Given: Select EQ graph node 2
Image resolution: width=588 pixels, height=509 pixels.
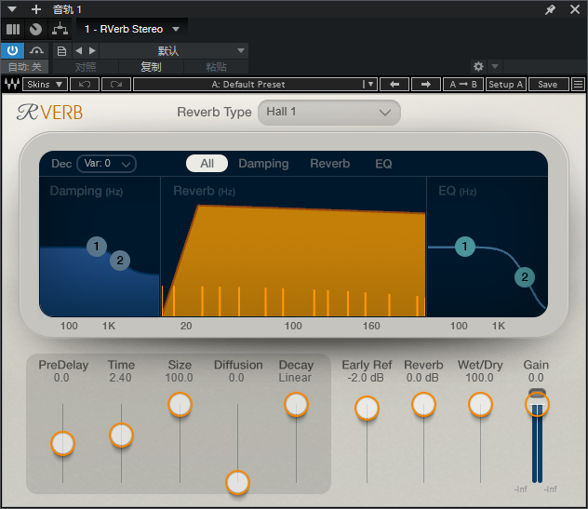Looking at the screenshot, I should (x=525, y=277).
